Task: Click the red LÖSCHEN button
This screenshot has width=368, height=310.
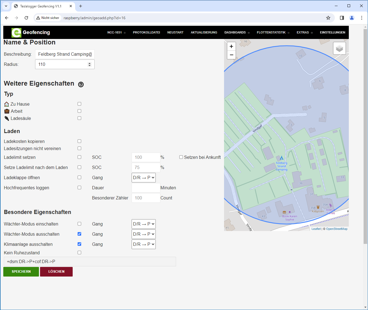Action: 56,272
